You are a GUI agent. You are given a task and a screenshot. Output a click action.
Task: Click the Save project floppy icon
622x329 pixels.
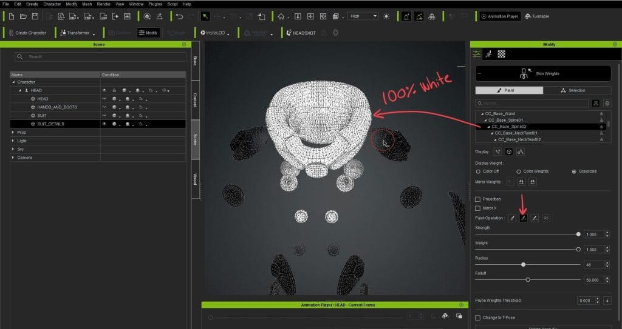[35, 16]
